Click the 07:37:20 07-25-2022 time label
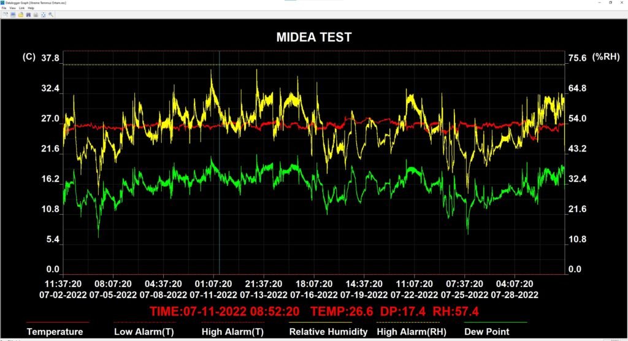The width and height of the screenshot is (628, 341). point(465,289)
